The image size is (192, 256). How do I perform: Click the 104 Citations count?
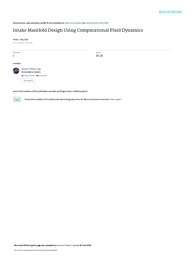point(41,76)
